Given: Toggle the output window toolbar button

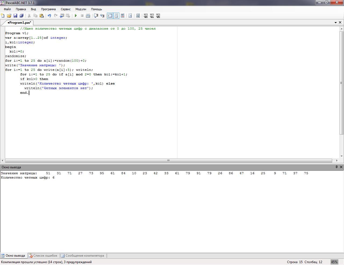Looking at the screenshot, I should tap(110, 16).
